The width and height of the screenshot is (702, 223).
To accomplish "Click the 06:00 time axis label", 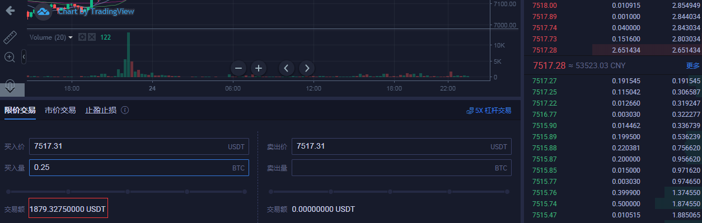I will tap(233, 88).
